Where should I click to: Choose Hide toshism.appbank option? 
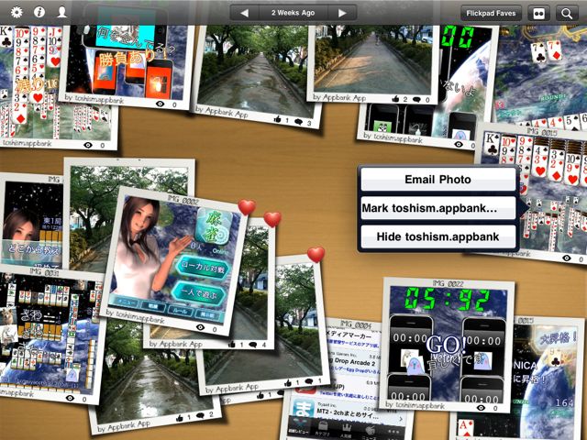click(x=437, y=236)
